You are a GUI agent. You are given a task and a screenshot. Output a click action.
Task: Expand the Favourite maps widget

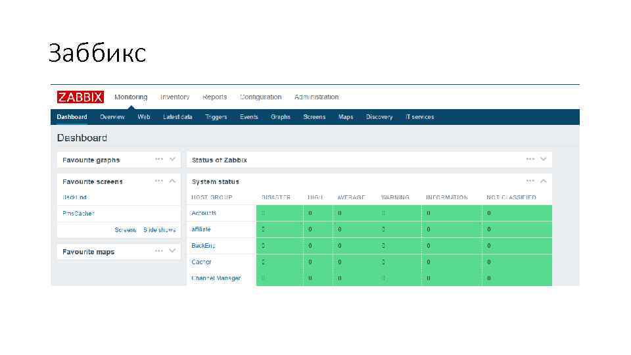[x=172, y=251]
